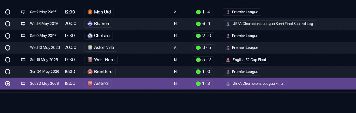Select the radio button for Chelsea match
The width and height of the screenshot is (356, 113).
click(8, 36)
